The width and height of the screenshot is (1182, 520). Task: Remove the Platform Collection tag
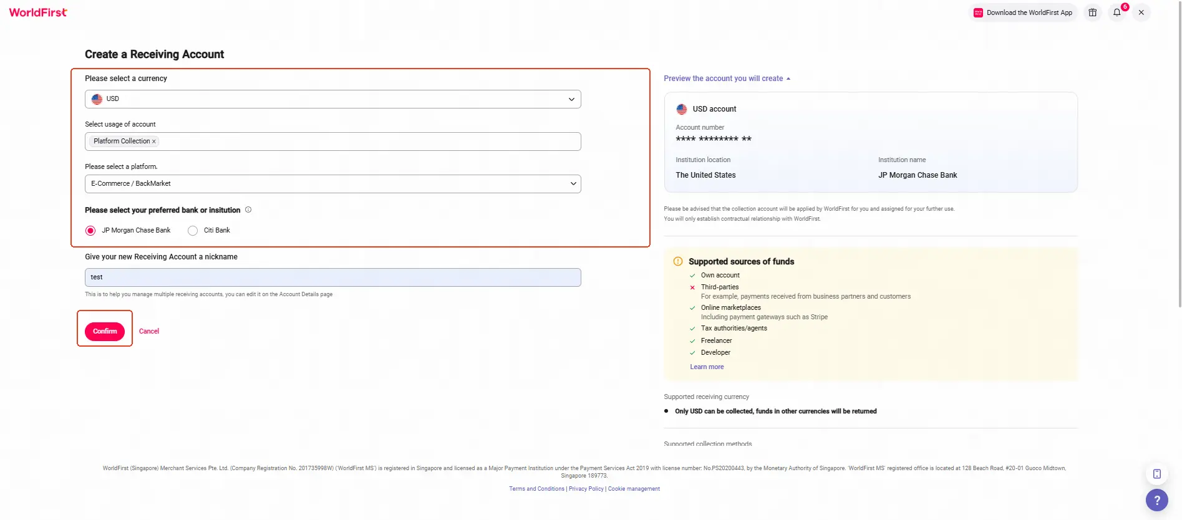pos(154,142)
